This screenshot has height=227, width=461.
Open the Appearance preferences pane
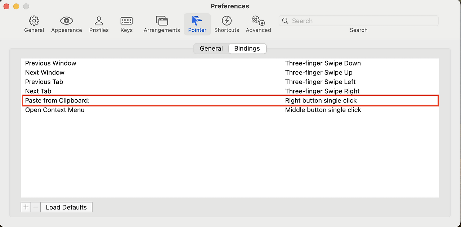coord(66,23)
